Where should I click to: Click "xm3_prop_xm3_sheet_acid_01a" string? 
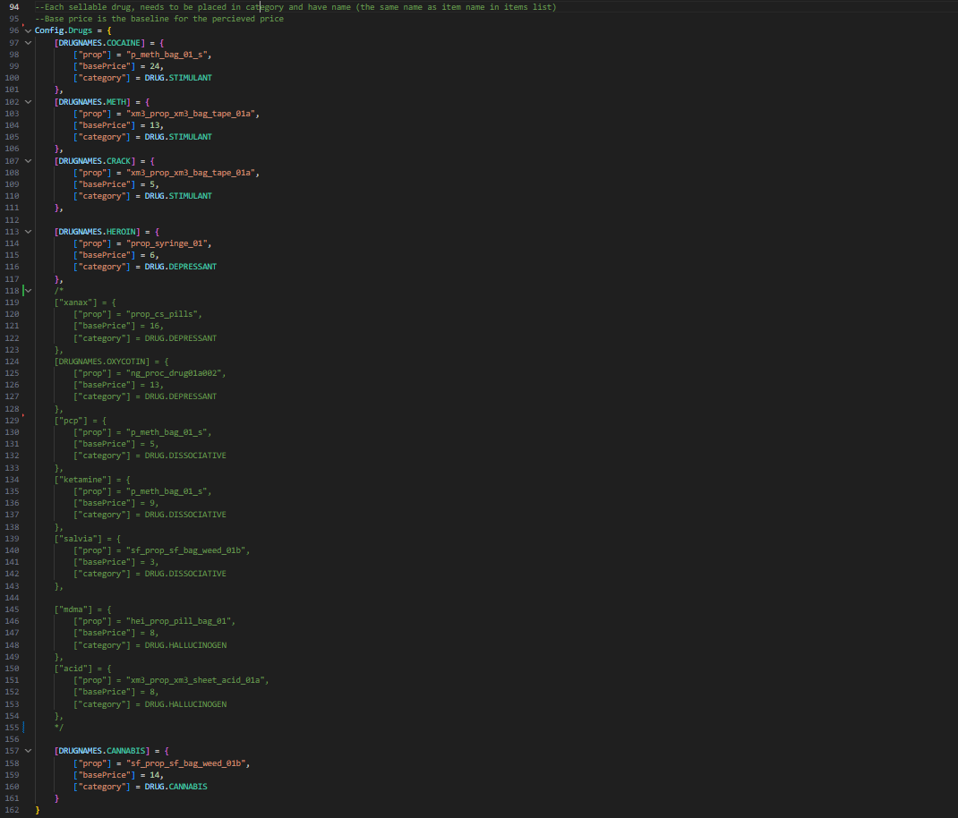[x=195, y=680]
